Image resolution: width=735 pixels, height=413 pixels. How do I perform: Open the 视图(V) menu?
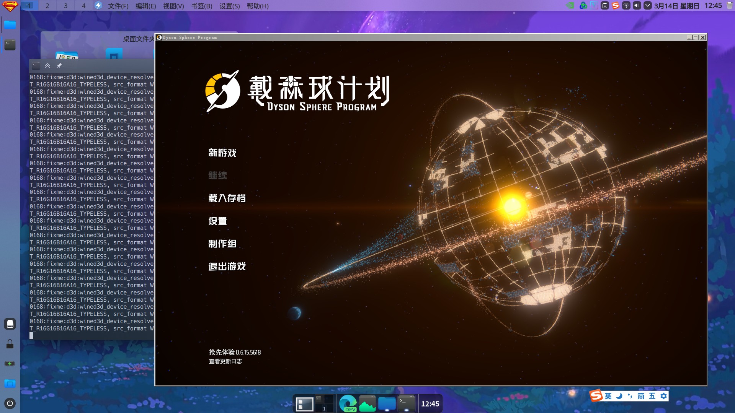(173, 6)
